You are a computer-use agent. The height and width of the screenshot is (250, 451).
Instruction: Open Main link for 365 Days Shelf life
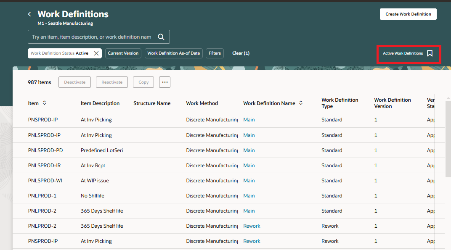pos(249,211)
